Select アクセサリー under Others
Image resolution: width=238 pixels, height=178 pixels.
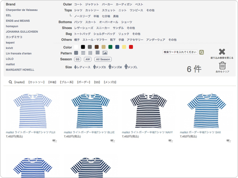(x=135, y=40)
